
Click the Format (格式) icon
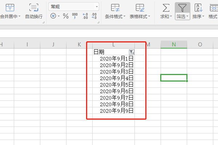(x=214, y=8)
